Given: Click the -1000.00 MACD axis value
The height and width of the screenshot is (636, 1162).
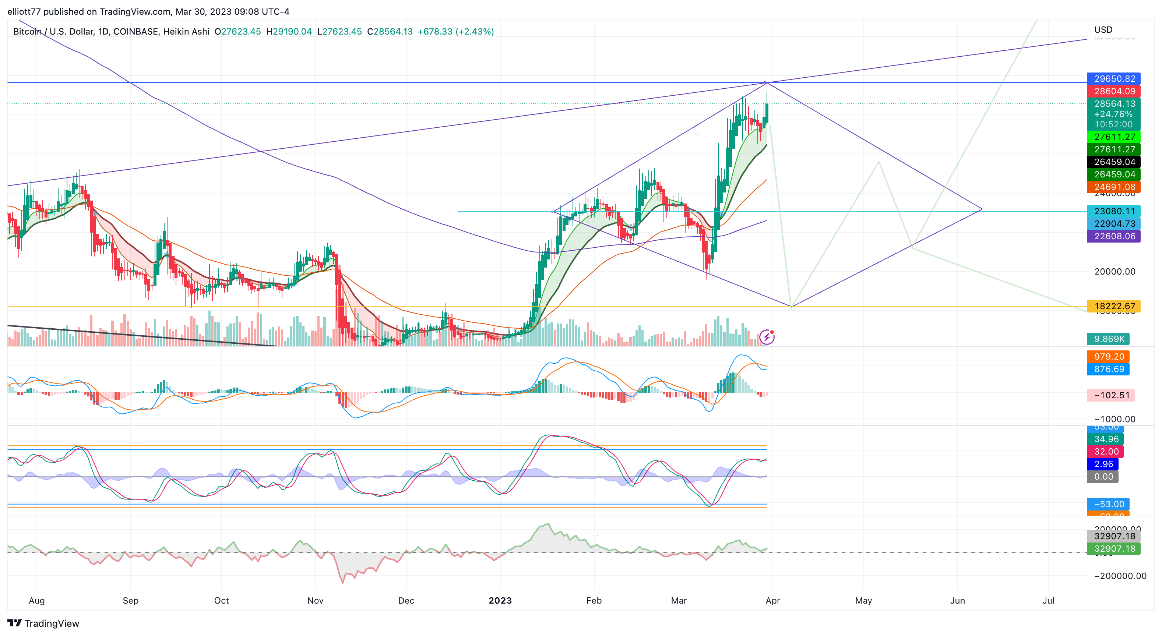Looking at the screenshot, I should point(1115,420).
